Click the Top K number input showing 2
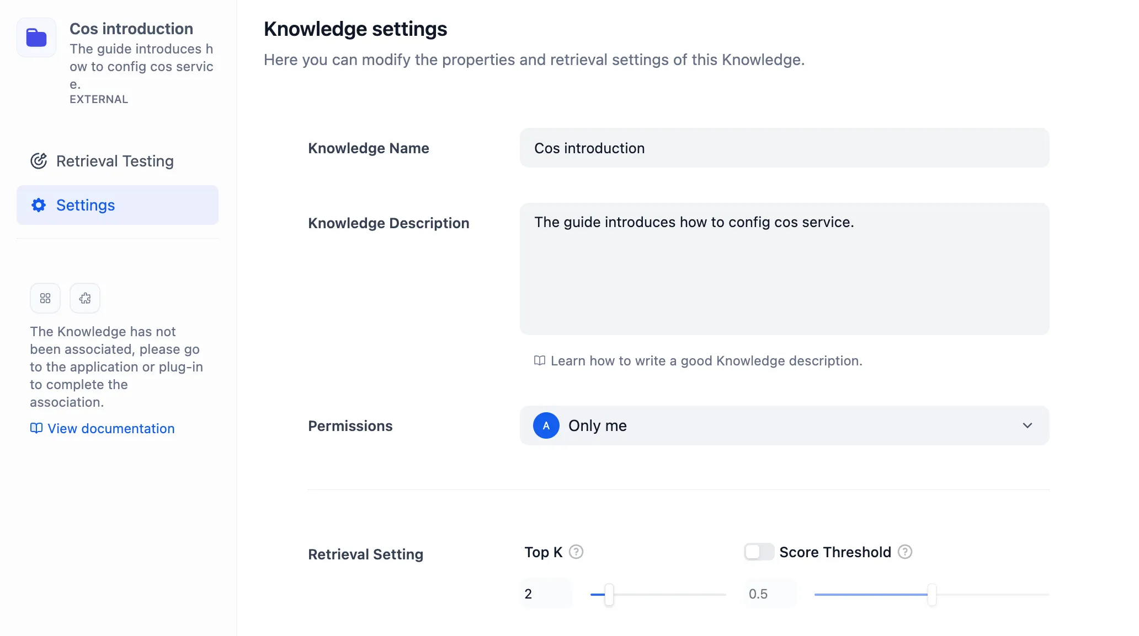Screen dimensions: 1139x636 545,594
